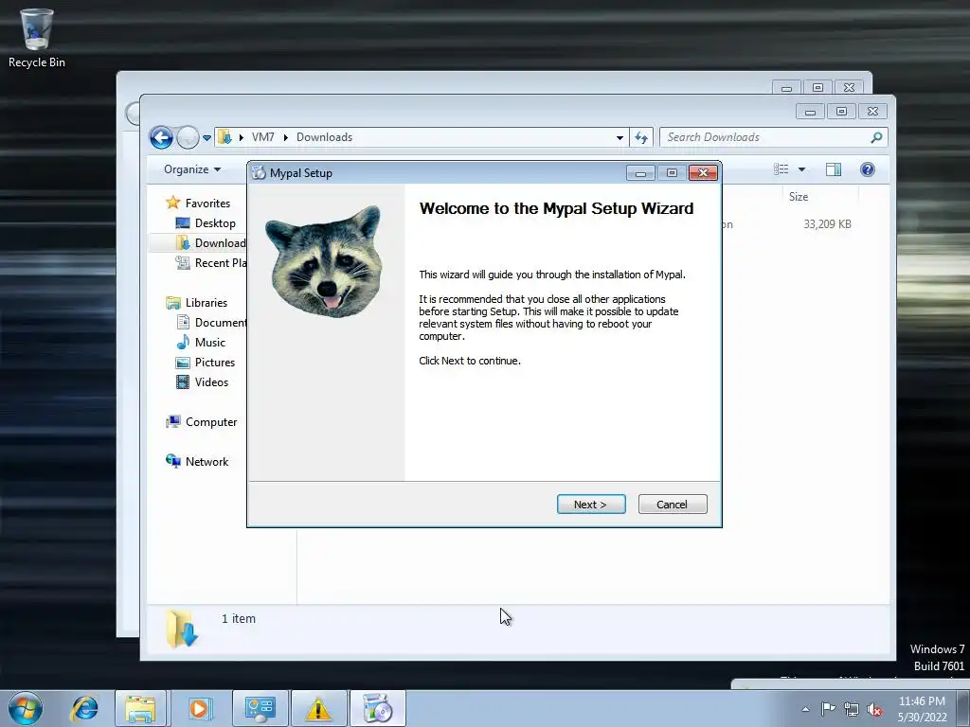Show hidden tray icons arrow

click(805, 709)
